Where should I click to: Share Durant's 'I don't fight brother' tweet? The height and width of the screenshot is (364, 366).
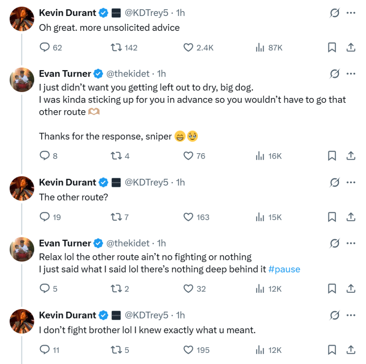pyautogui.click(x=351, y=350)
